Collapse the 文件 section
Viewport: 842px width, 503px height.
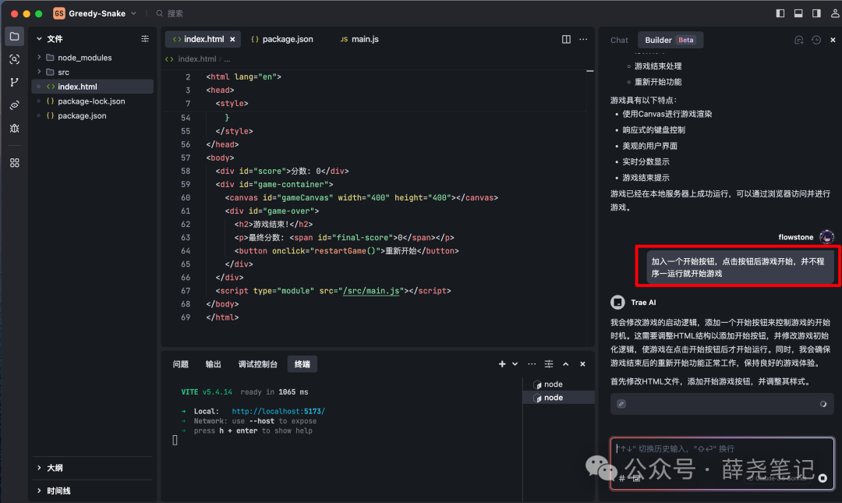click(x=39, y=39)
